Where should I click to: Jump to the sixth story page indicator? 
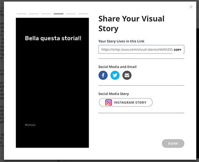pos(83,14)
